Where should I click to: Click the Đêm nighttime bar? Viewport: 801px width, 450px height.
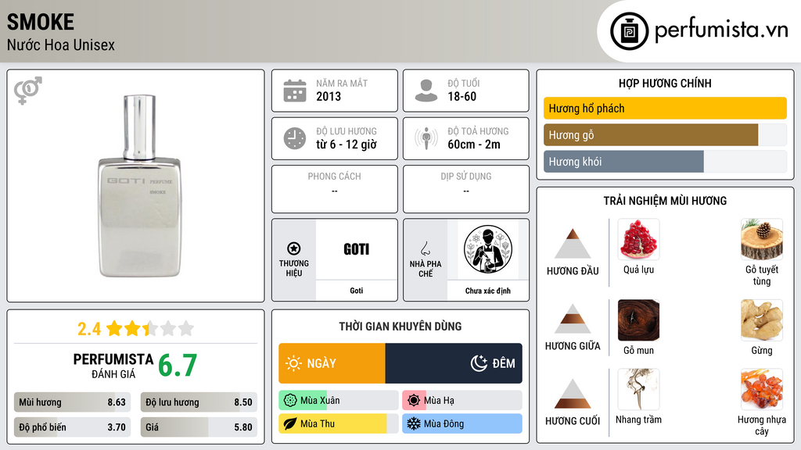pos(454,363)
